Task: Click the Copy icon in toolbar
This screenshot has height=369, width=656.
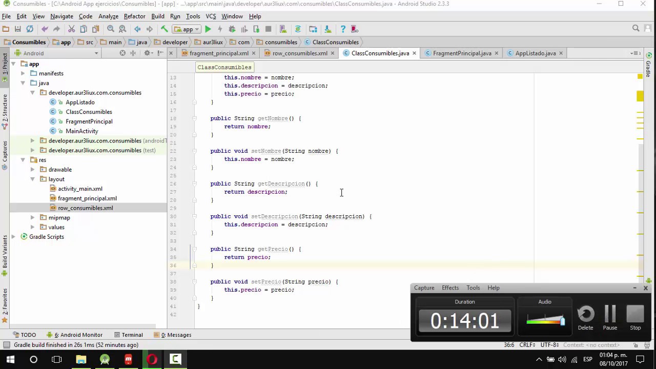Action: (x=84, y=29)
